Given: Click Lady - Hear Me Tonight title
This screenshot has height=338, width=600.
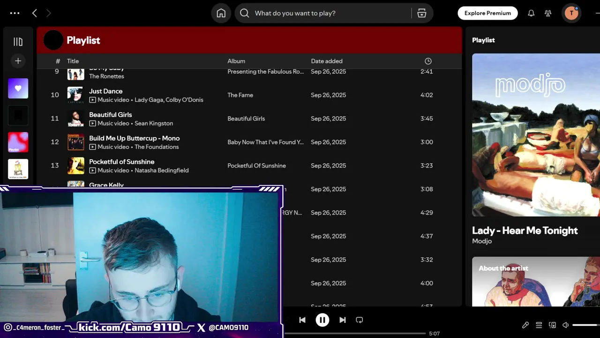Looking at the screenshot, I should 525,230.
